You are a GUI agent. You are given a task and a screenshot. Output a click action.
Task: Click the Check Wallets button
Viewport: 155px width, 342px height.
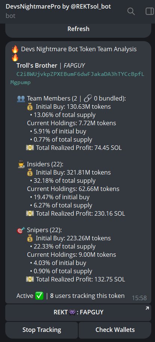click(x=115, y=330)
